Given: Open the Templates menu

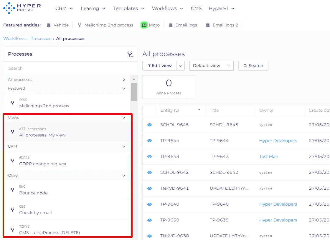Looking at the screenshot, I should 128,9.
